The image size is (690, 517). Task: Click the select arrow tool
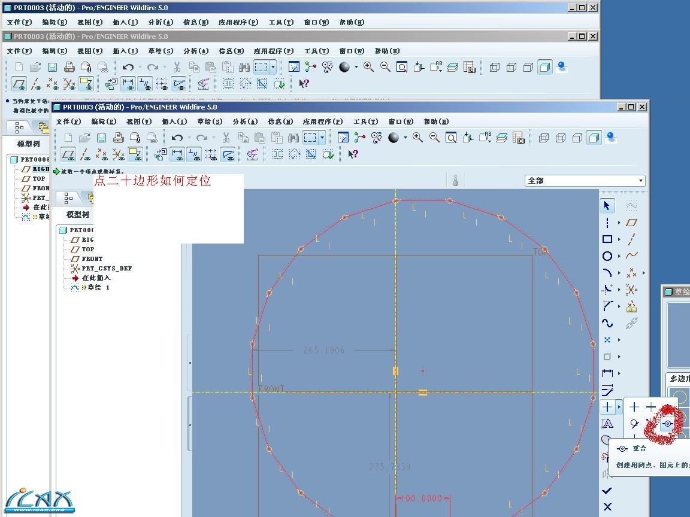coord(607,206)
